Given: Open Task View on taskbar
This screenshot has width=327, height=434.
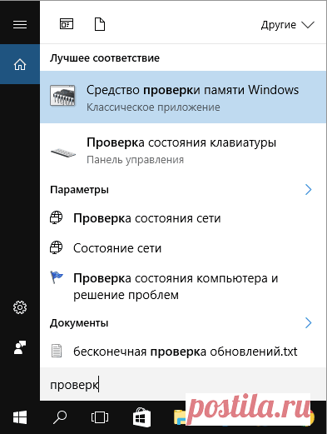Looking at the screenshot, I should (100, 417).
